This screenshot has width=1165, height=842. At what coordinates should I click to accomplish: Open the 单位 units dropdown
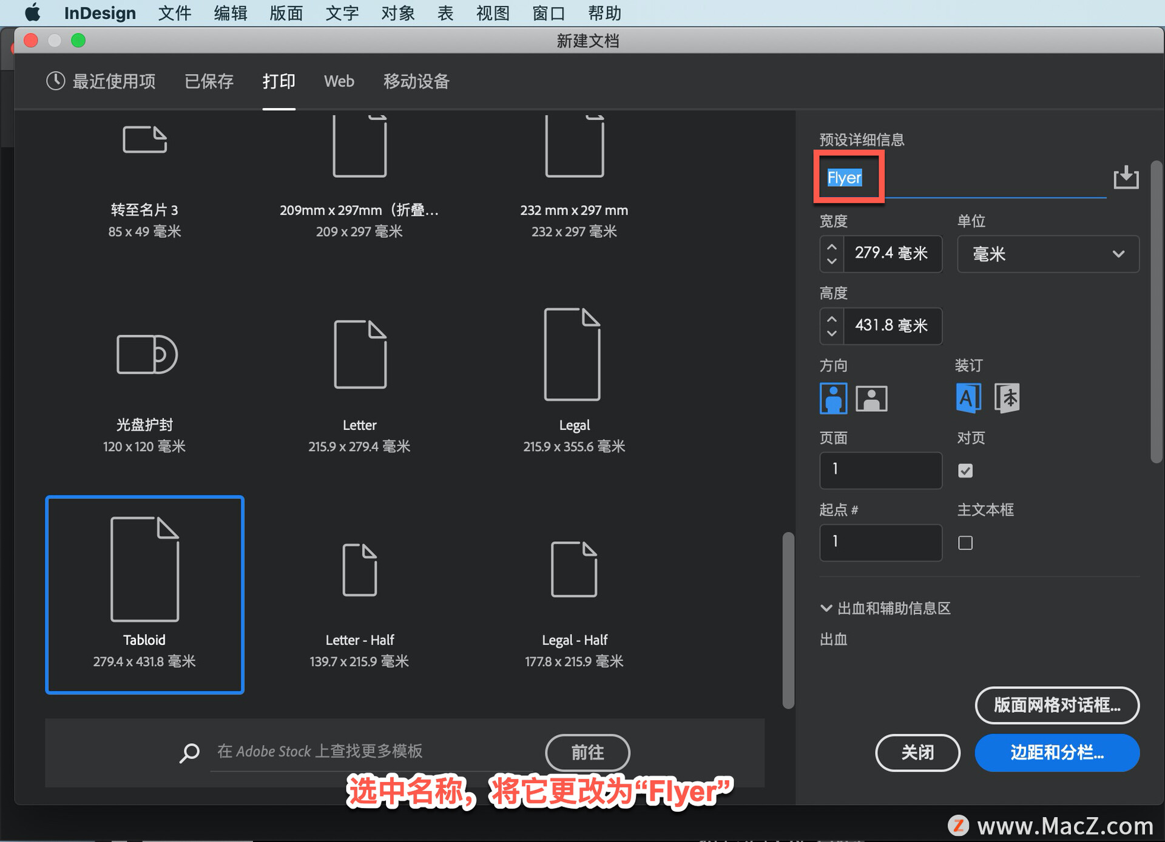(x=1047, y=254)
